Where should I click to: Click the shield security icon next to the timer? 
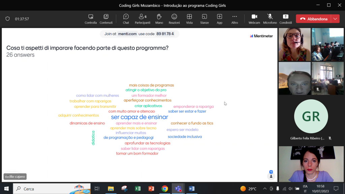coord(7,19)
